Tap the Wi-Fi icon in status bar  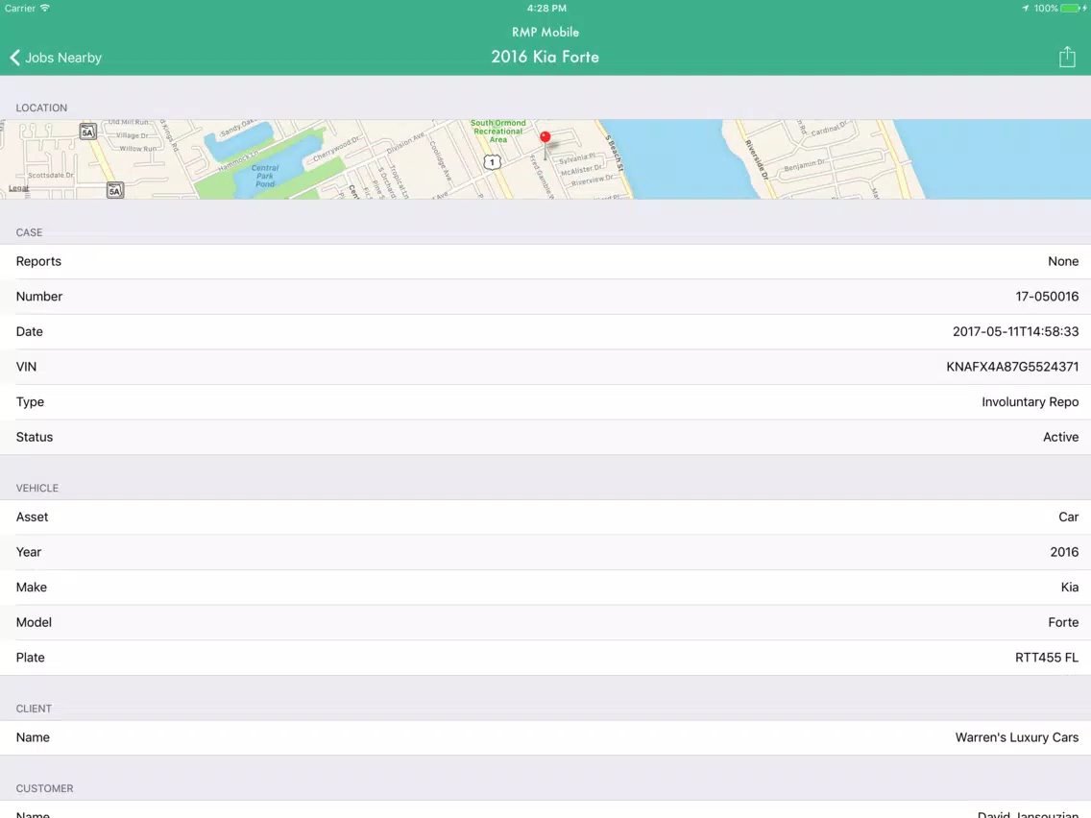[x=45, y=8]
